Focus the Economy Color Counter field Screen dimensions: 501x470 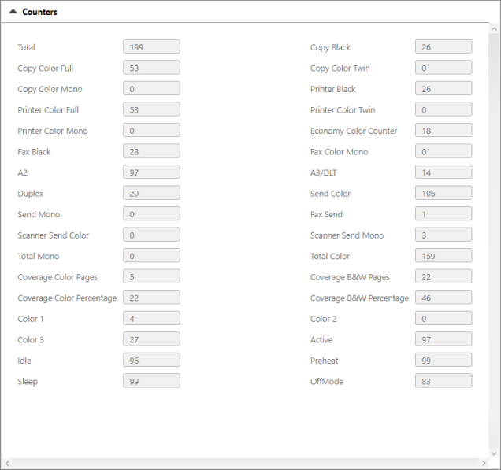(x=443, y=131)
